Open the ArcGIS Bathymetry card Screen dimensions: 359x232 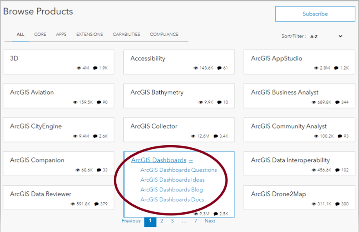click(x=179, y=96)
